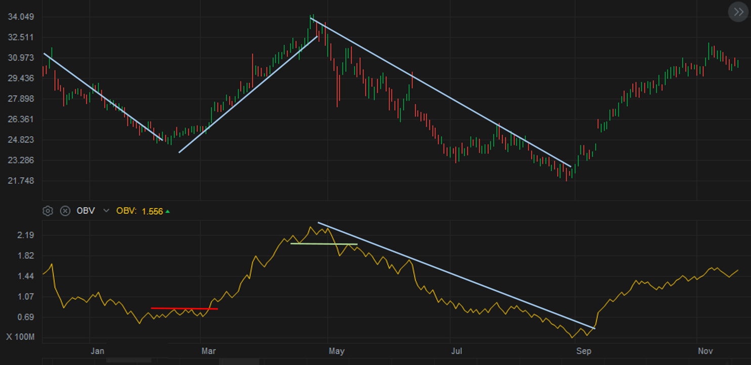Click the double-chevron expand panel button
Screen dimensions: 751x365
tap(738, 12)
